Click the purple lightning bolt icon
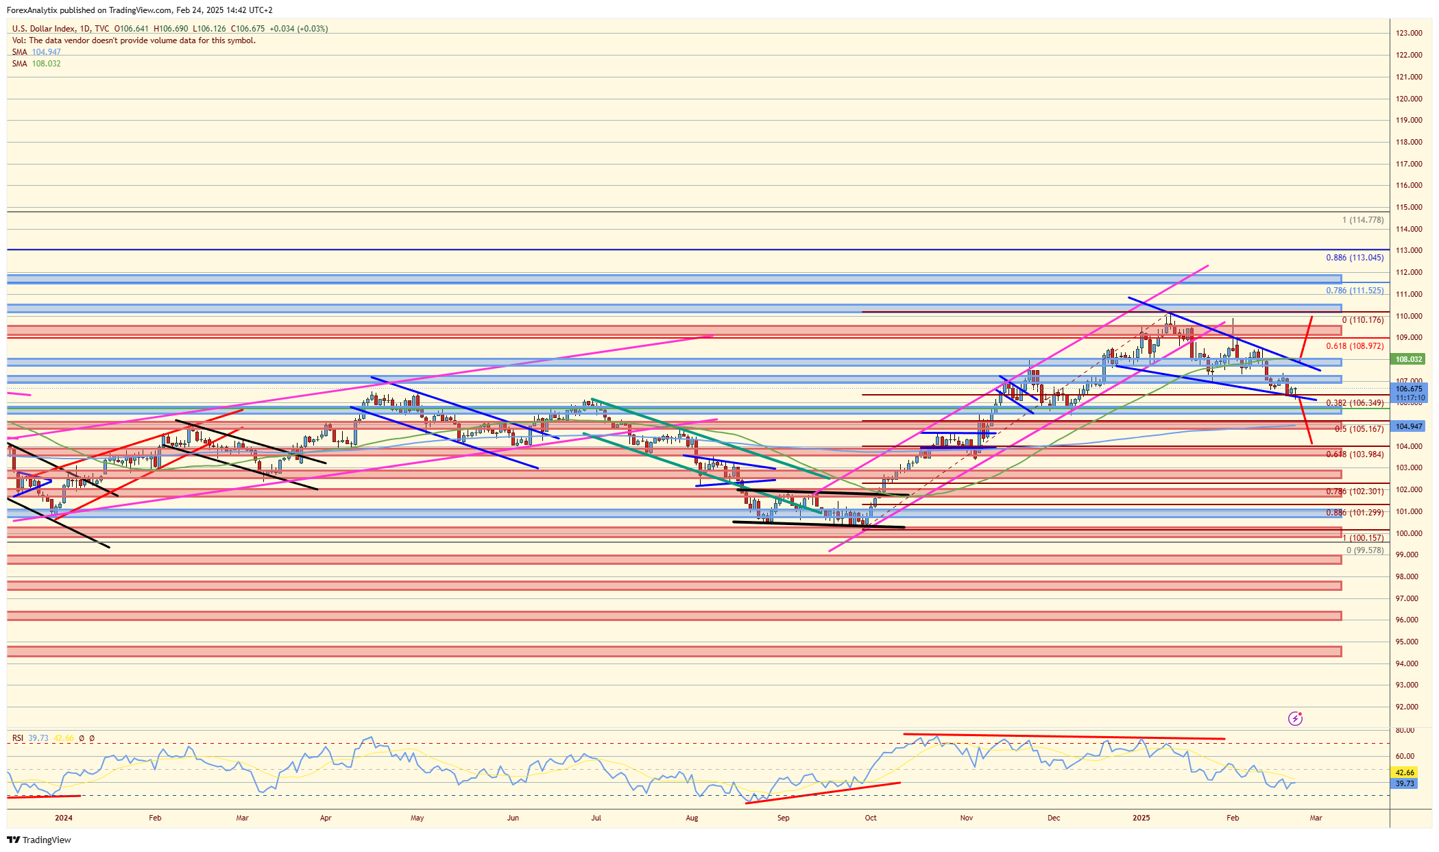1439x852 pixels. [1295, 718]
